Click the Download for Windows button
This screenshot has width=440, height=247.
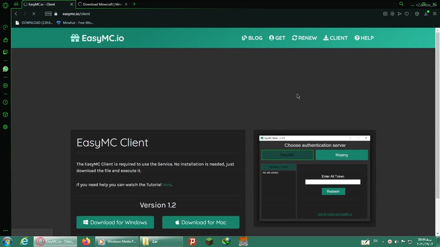tap(115, 223)
